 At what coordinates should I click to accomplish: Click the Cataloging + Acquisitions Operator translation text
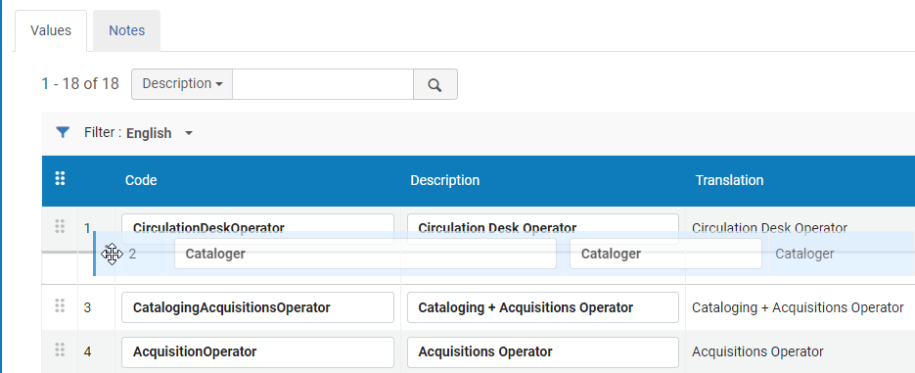tap(798, 307)
